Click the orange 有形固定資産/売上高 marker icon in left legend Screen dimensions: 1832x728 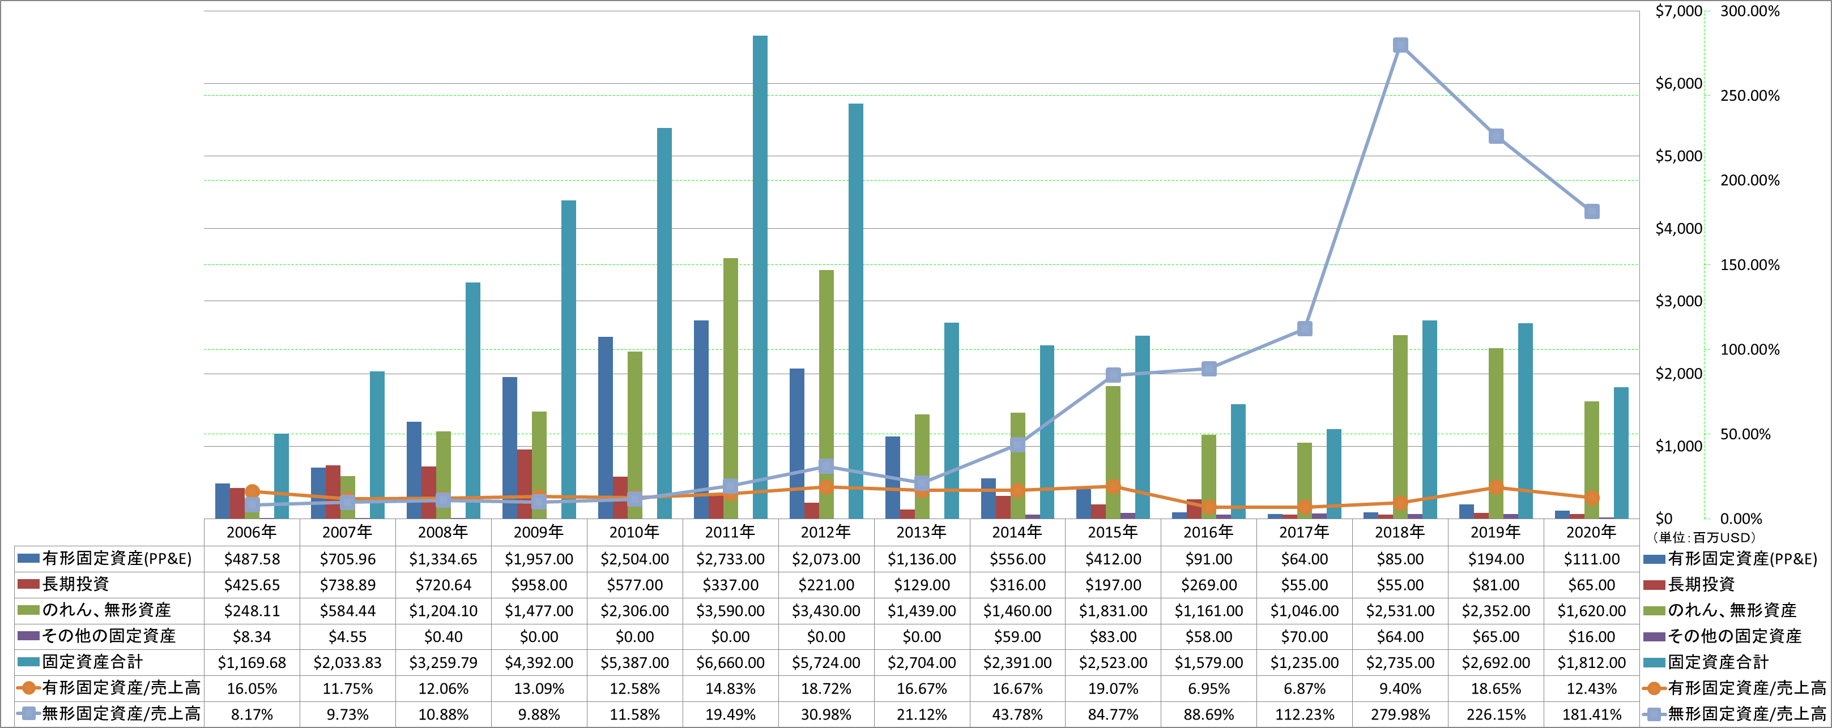(x=28, y=688)
